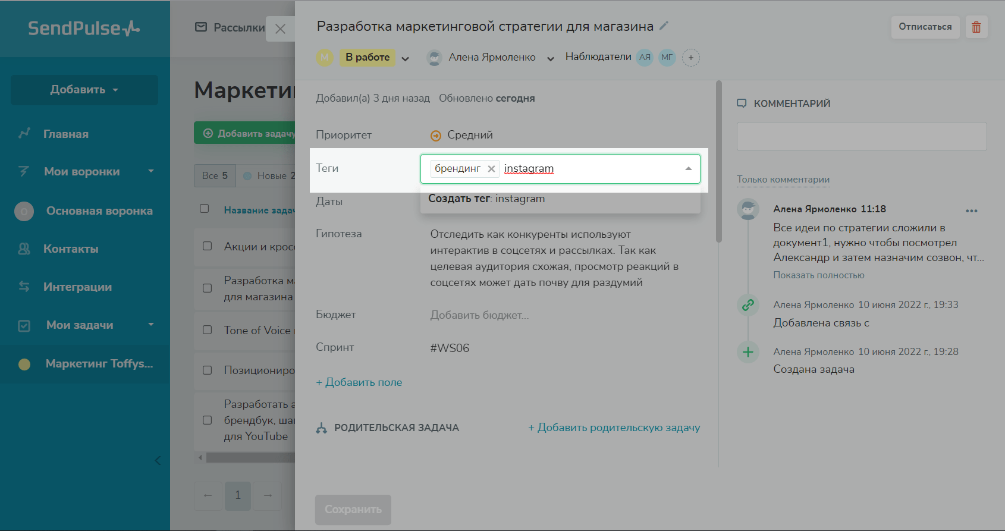1005x531 pixels.
Task: Check the Акции и кросс task checkbox
Action: [x=208, y=246]
